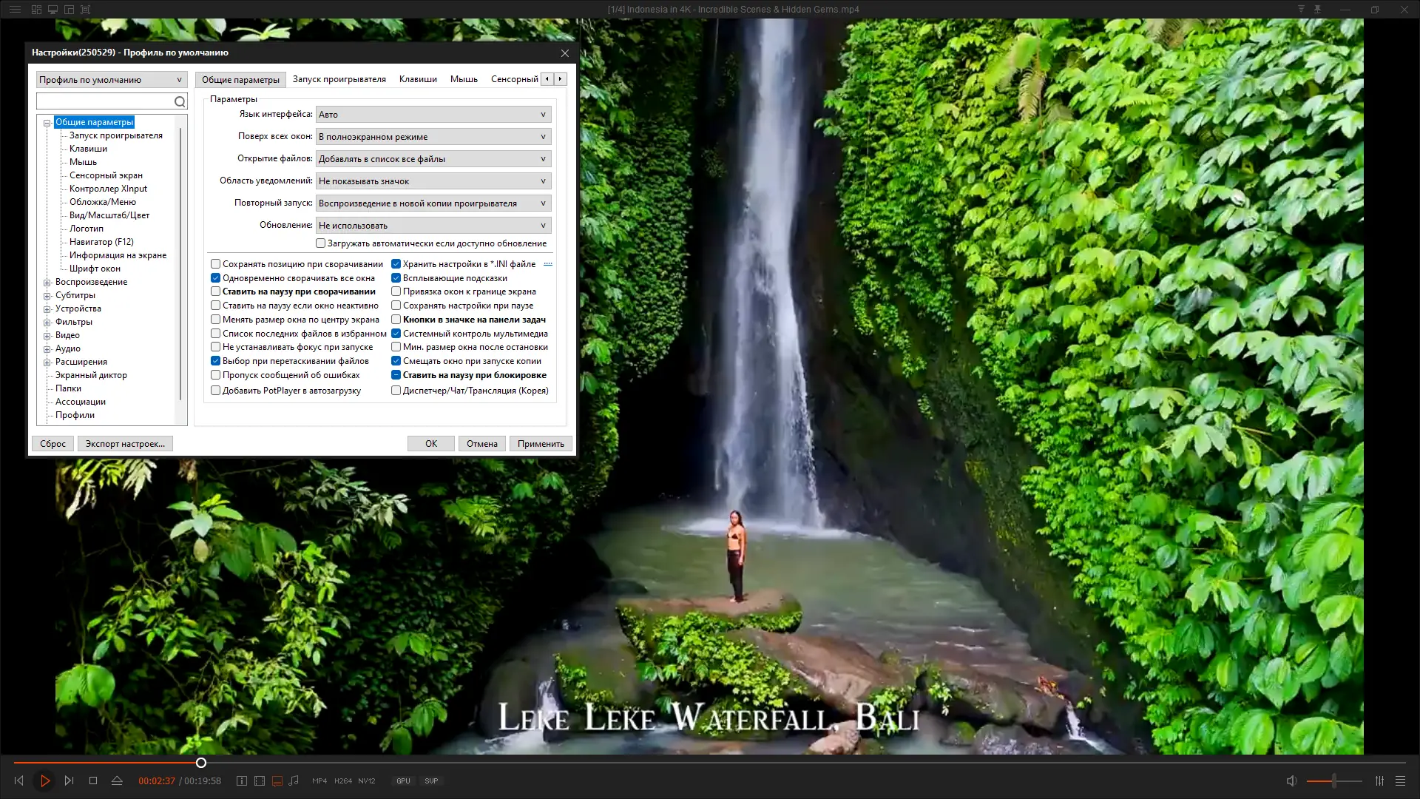Open the 'Запуск проигрывателя' tab
Image resolution: width=1420 pixels, height=799 pixels.
(339, 79)
